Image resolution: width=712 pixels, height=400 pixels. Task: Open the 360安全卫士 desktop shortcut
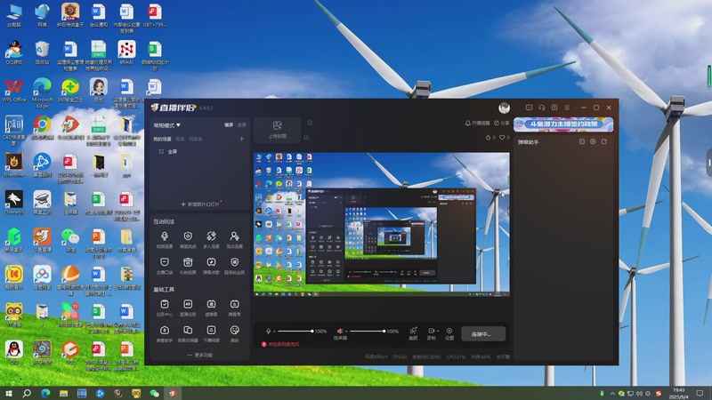point(70,91)
